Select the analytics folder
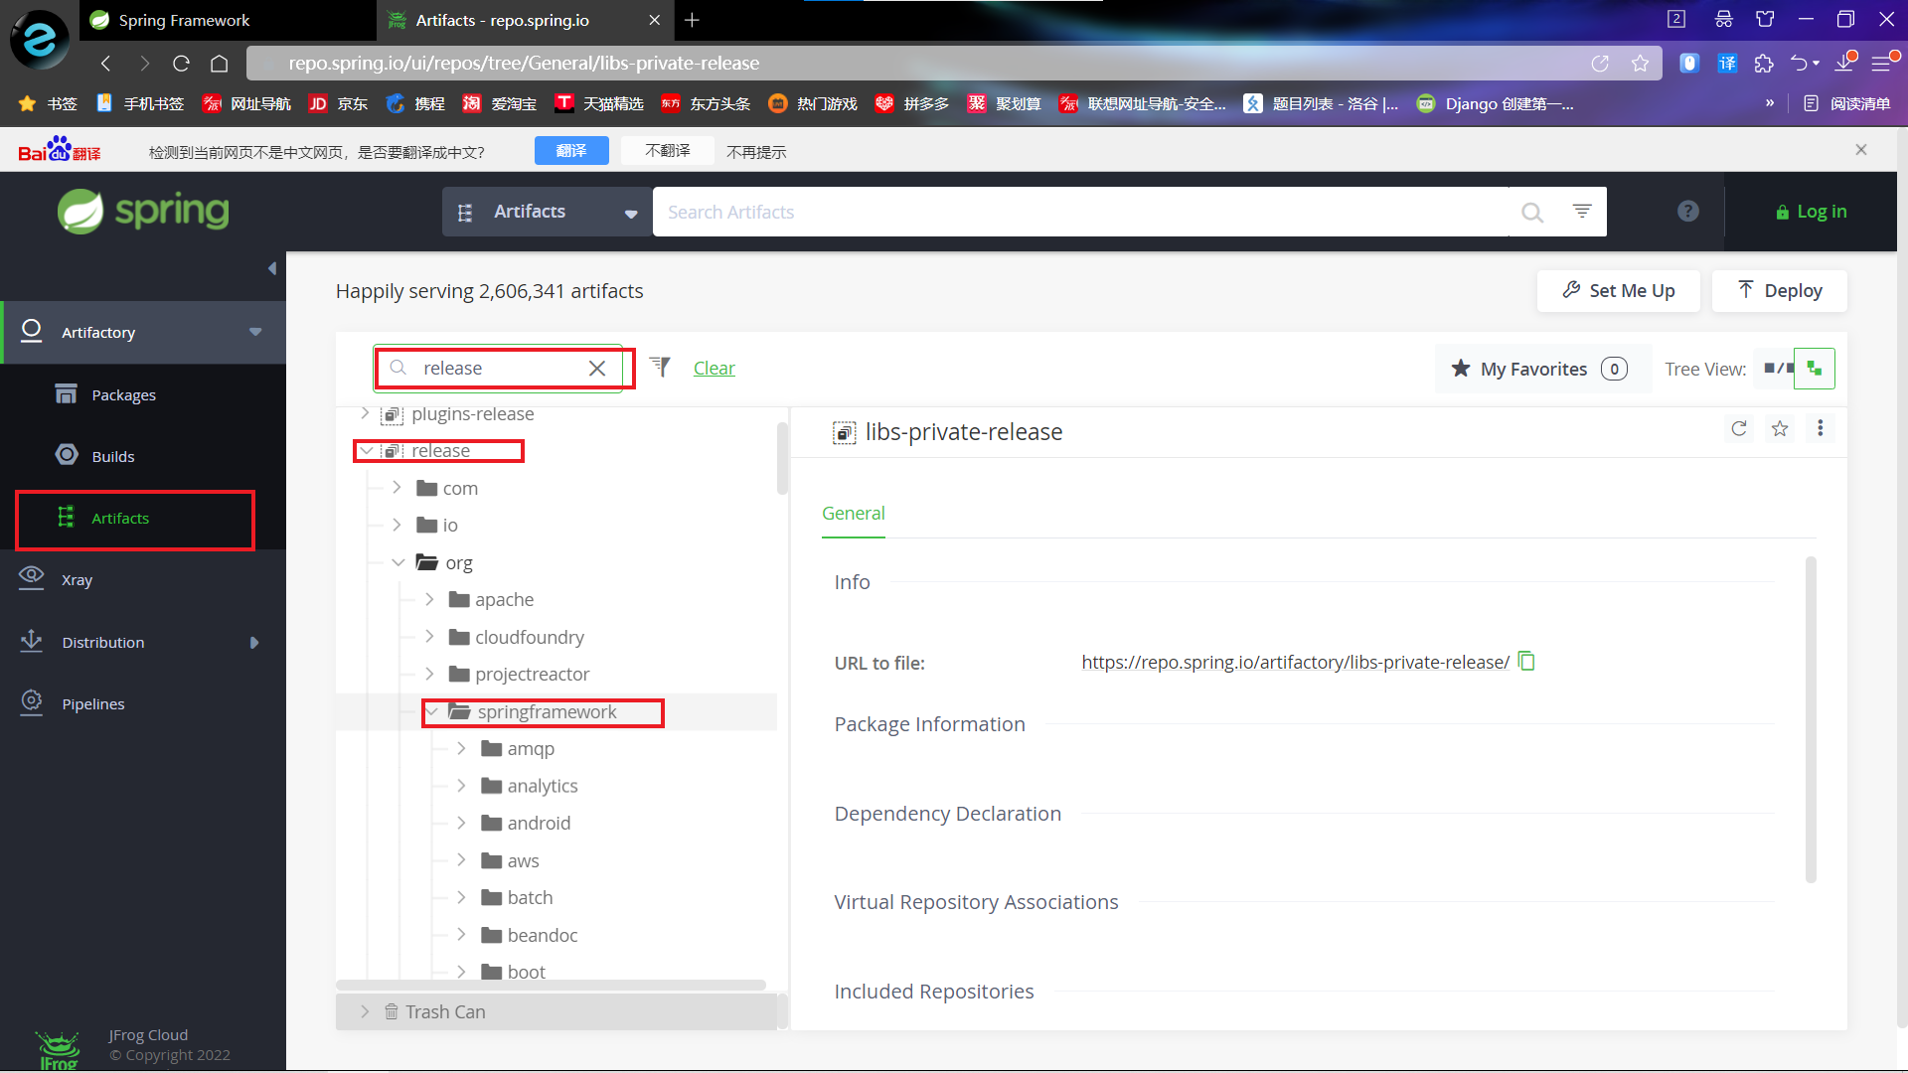 tap(542, 786)
